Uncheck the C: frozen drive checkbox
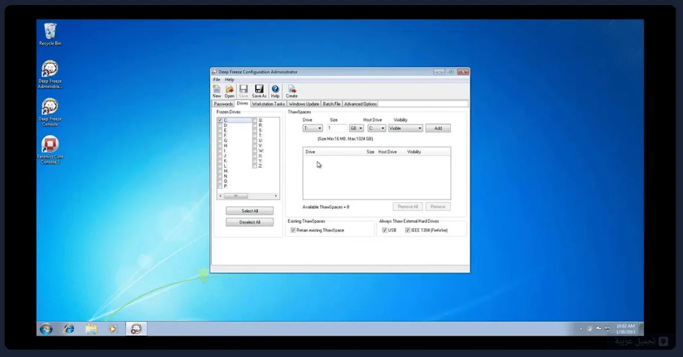This screenshot has width=683, height=357. click(x=220, y=121)
